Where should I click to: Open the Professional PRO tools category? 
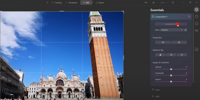(x=196, y=31)
